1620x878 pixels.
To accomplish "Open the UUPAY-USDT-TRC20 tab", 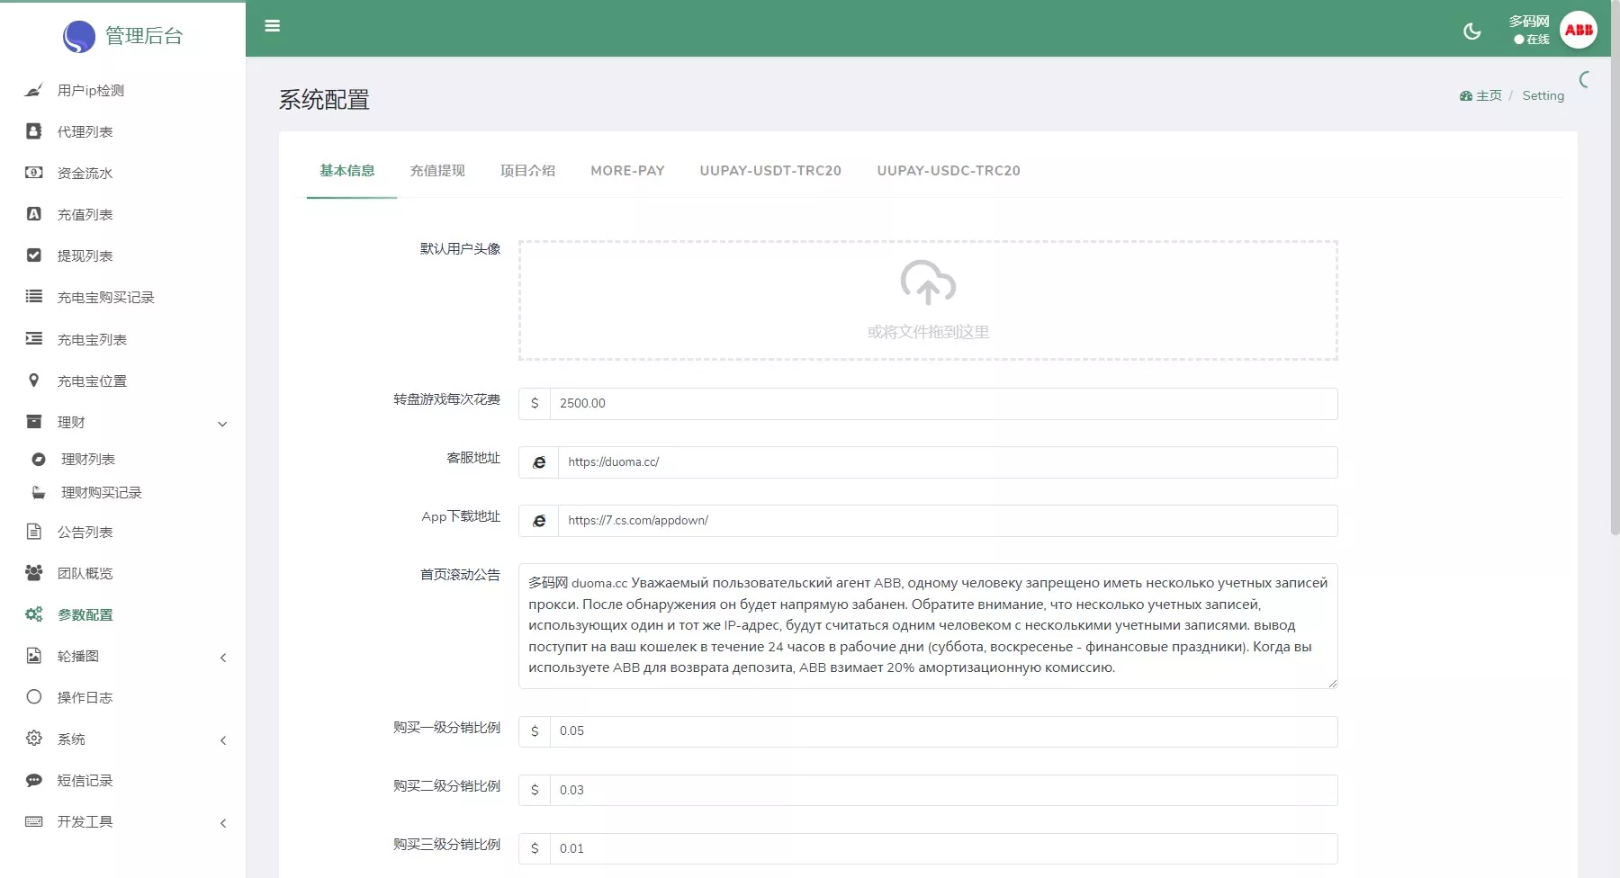I will pyautogui.click(x=770, y=171).
